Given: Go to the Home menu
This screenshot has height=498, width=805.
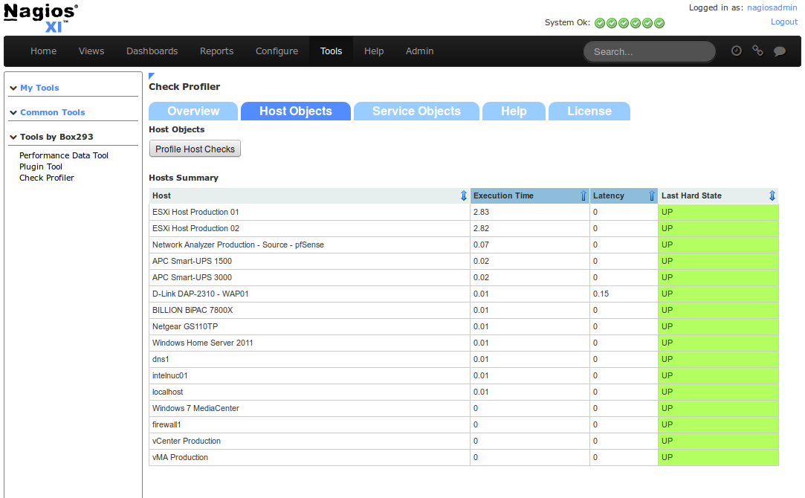Looking at the screenshot, I should (x=44, y=51).
